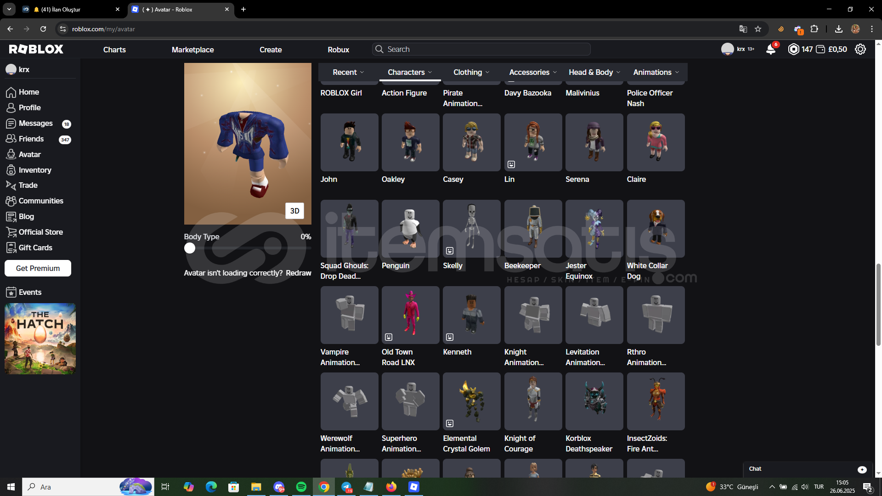The width and height of the screenshot is (882, 496).
Task: Click the Windows Start button
Action: 11,487
